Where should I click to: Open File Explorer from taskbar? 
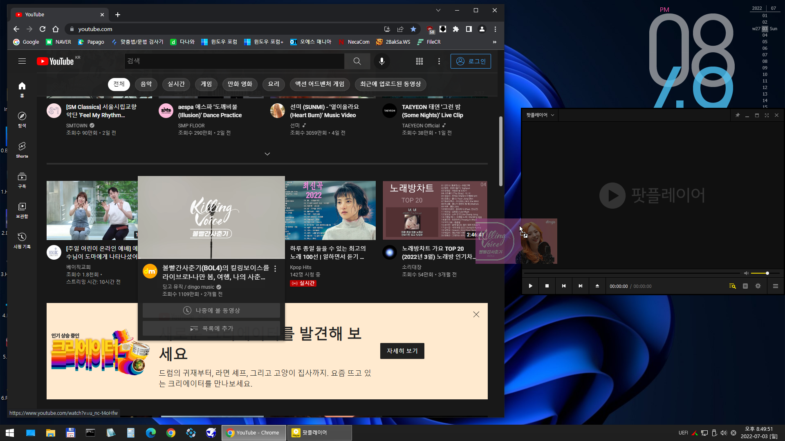[x=50, y=433]
